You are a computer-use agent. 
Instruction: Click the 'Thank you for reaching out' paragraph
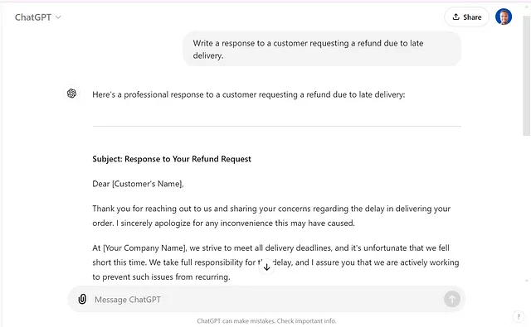pos(271,215)
